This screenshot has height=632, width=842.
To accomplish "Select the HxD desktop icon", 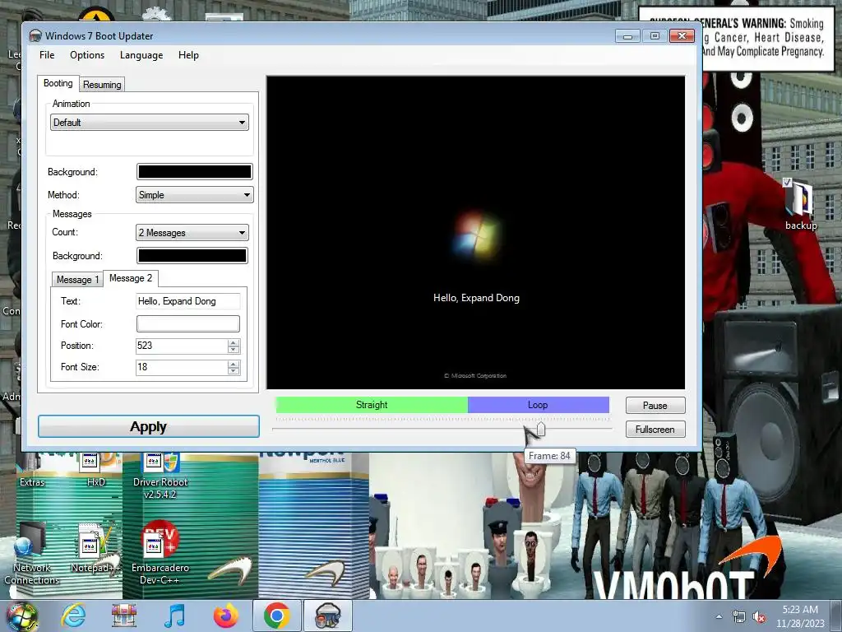I will [95, 470].
